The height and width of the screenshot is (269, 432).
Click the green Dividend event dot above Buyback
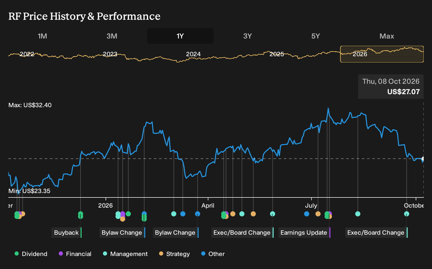[81, 215]
